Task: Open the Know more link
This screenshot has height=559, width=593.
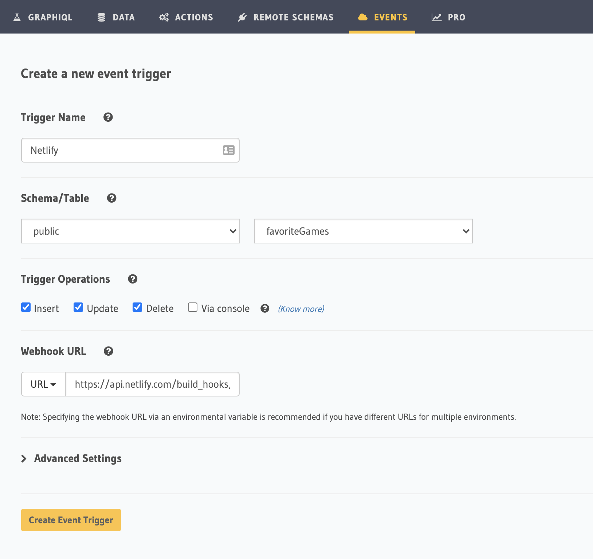Action: [301, 309]
